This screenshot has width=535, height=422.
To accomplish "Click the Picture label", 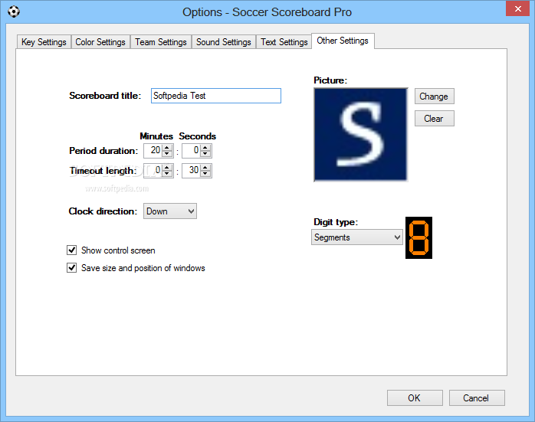I will 330,80.
